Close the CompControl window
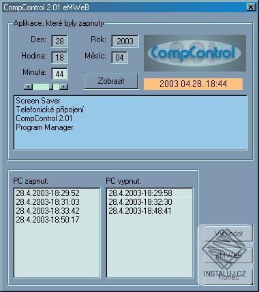Viewport: 259px width, 292px height. 251,7
